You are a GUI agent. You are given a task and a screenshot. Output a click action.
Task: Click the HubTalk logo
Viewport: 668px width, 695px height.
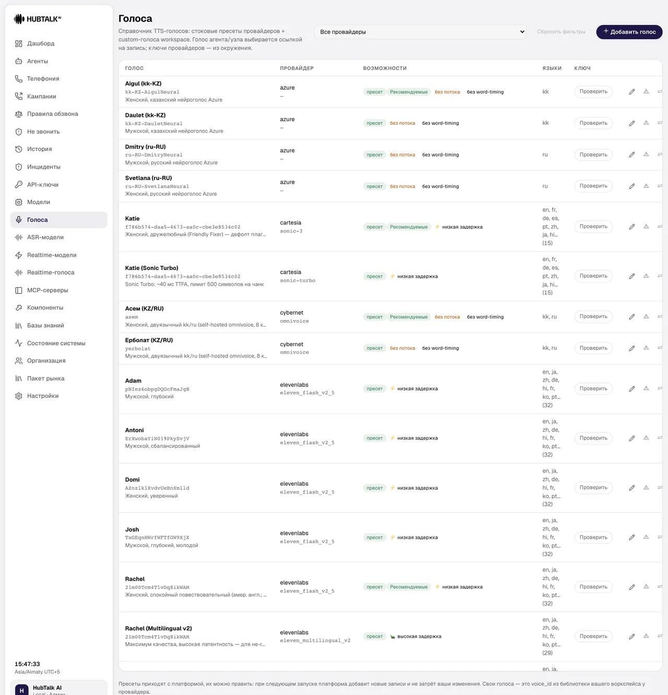click(38, 19)
